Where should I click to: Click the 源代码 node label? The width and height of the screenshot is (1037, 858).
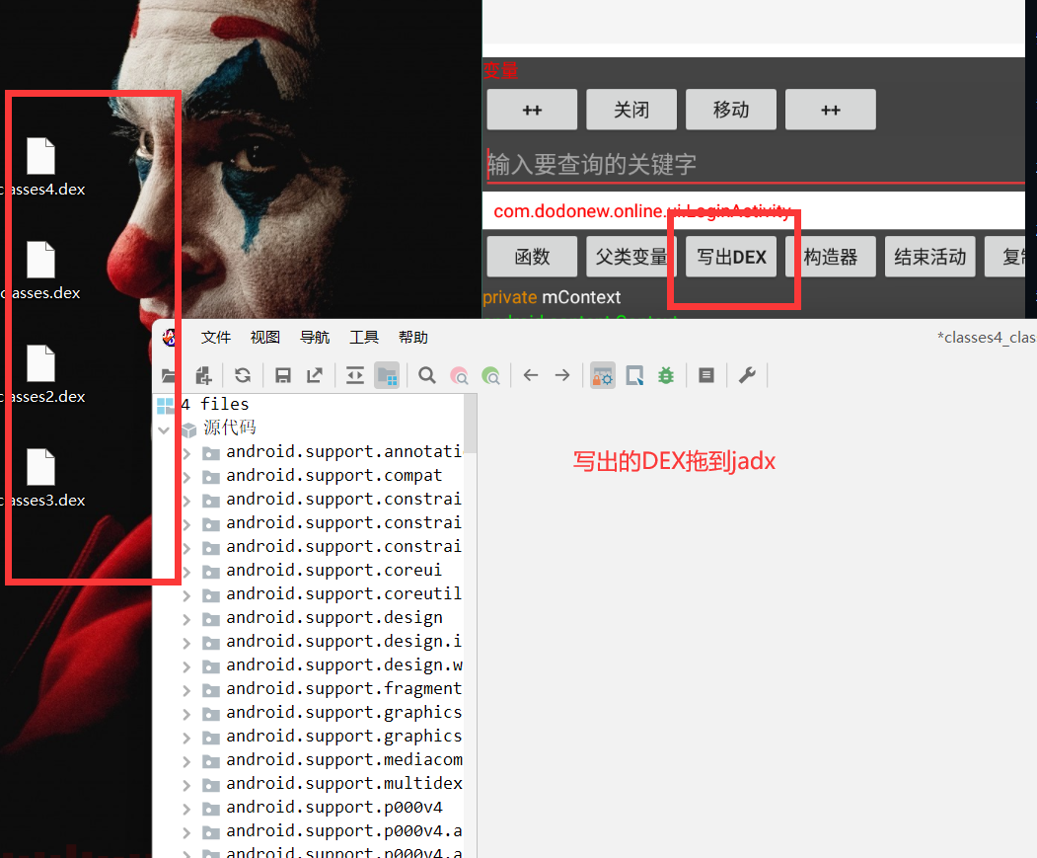(x=230, y=428)
